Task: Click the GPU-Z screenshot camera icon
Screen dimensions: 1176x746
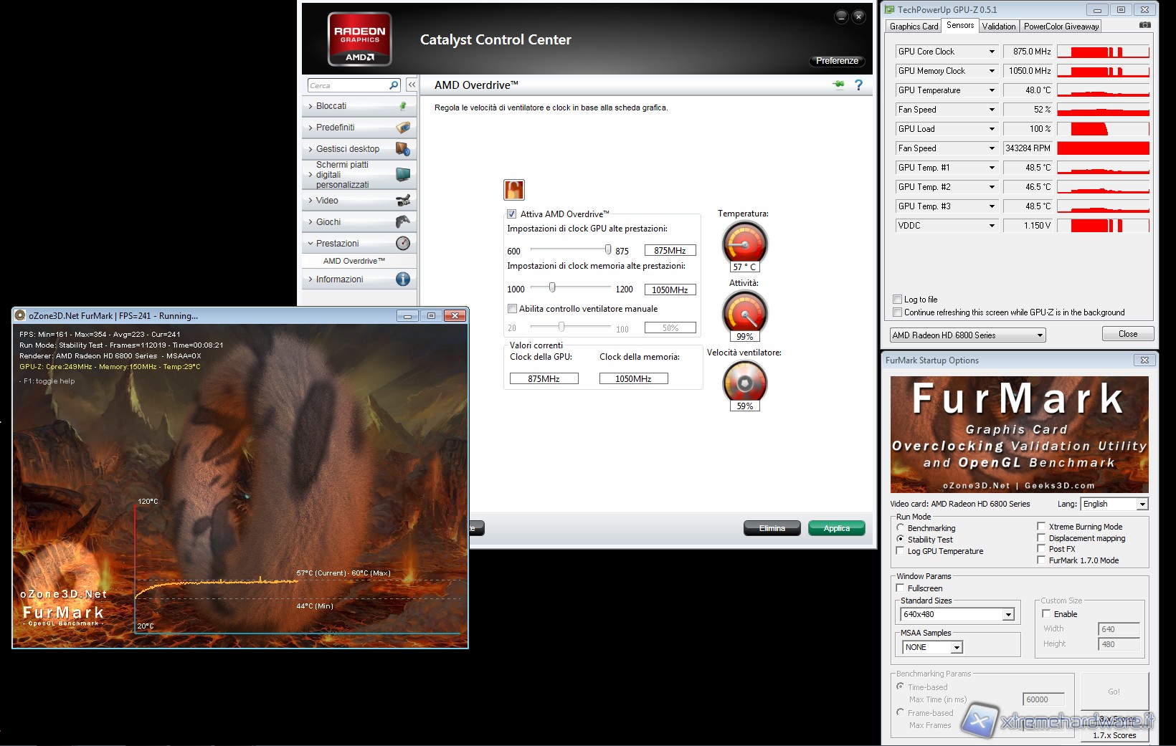Action: [x=1145, y=25]
